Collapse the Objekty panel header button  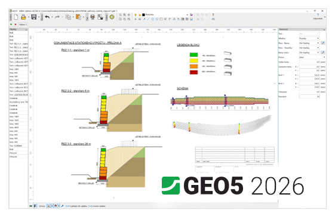pyautogui.click(x=26, y=29)
